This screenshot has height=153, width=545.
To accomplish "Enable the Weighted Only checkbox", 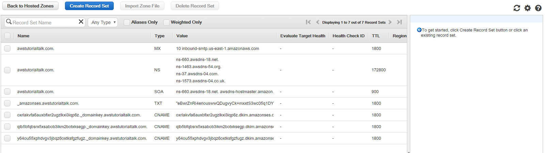I will click(166, 22).
